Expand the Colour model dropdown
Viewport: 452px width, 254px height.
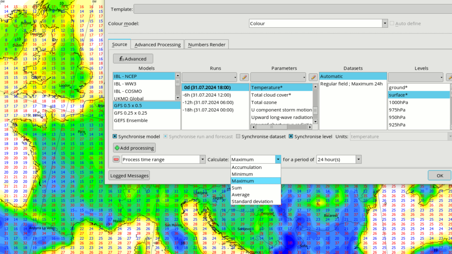tap(384, 23)
